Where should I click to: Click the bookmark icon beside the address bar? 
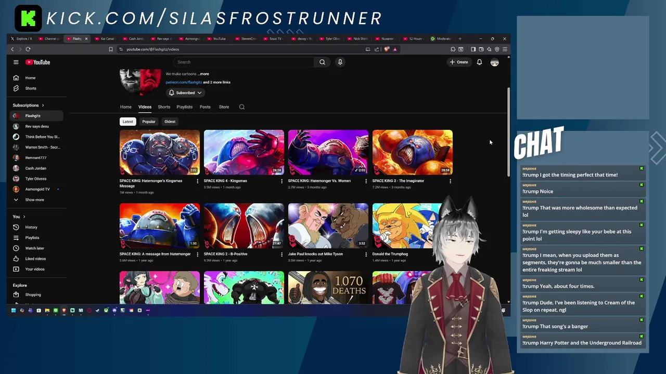[110, 49]
